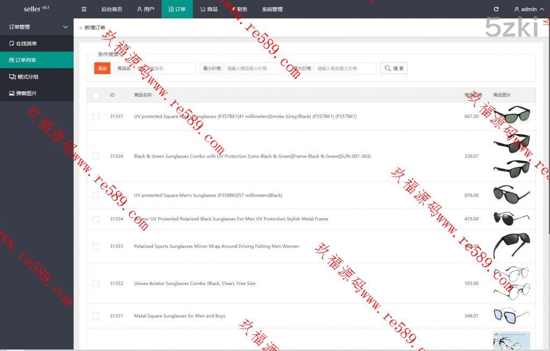The height and width of the screenshot is (351, 550).
Task: Open the 商品 menu with cart icon
Action: pos(209,9)
